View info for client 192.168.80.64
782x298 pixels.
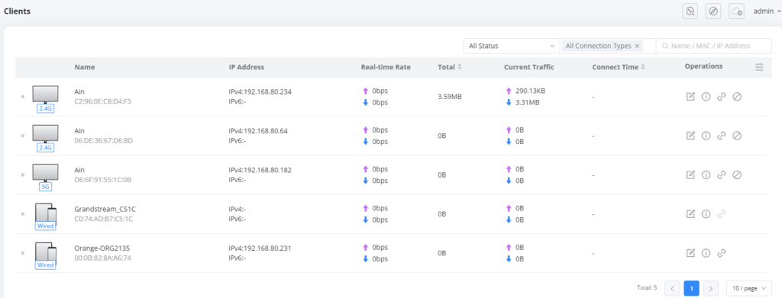[706, 136]
